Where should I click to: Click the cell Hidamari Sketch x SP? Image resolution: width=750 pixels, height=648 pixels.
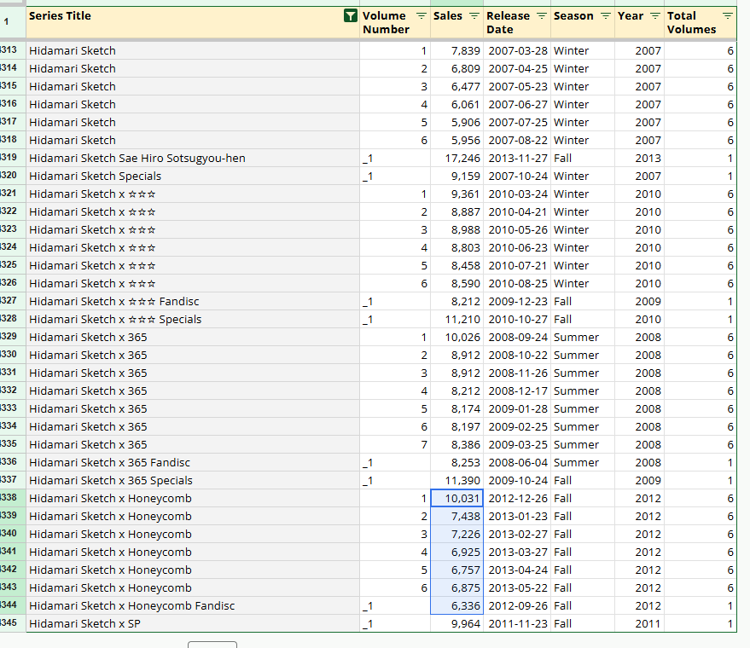pos(193,623)
